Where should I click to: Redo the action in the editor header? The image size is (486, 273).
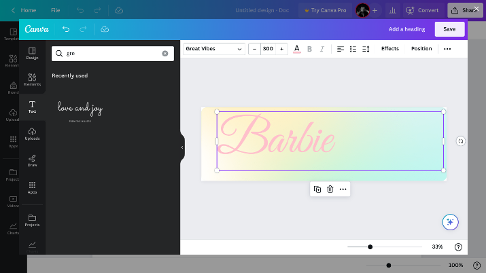[x=83, y=29]
